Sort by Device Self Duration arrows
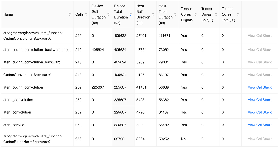The width and height of the screenshot is (280, 147). 108,14
